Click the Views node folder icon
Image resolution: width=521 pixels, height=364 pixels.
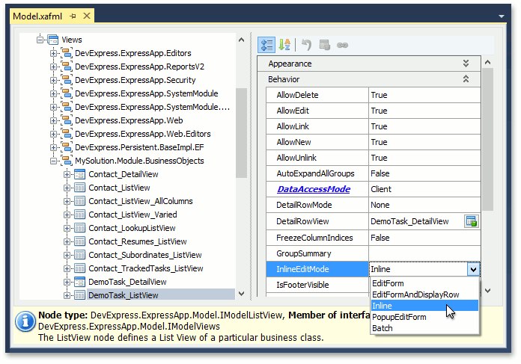[x=53, y=40]
